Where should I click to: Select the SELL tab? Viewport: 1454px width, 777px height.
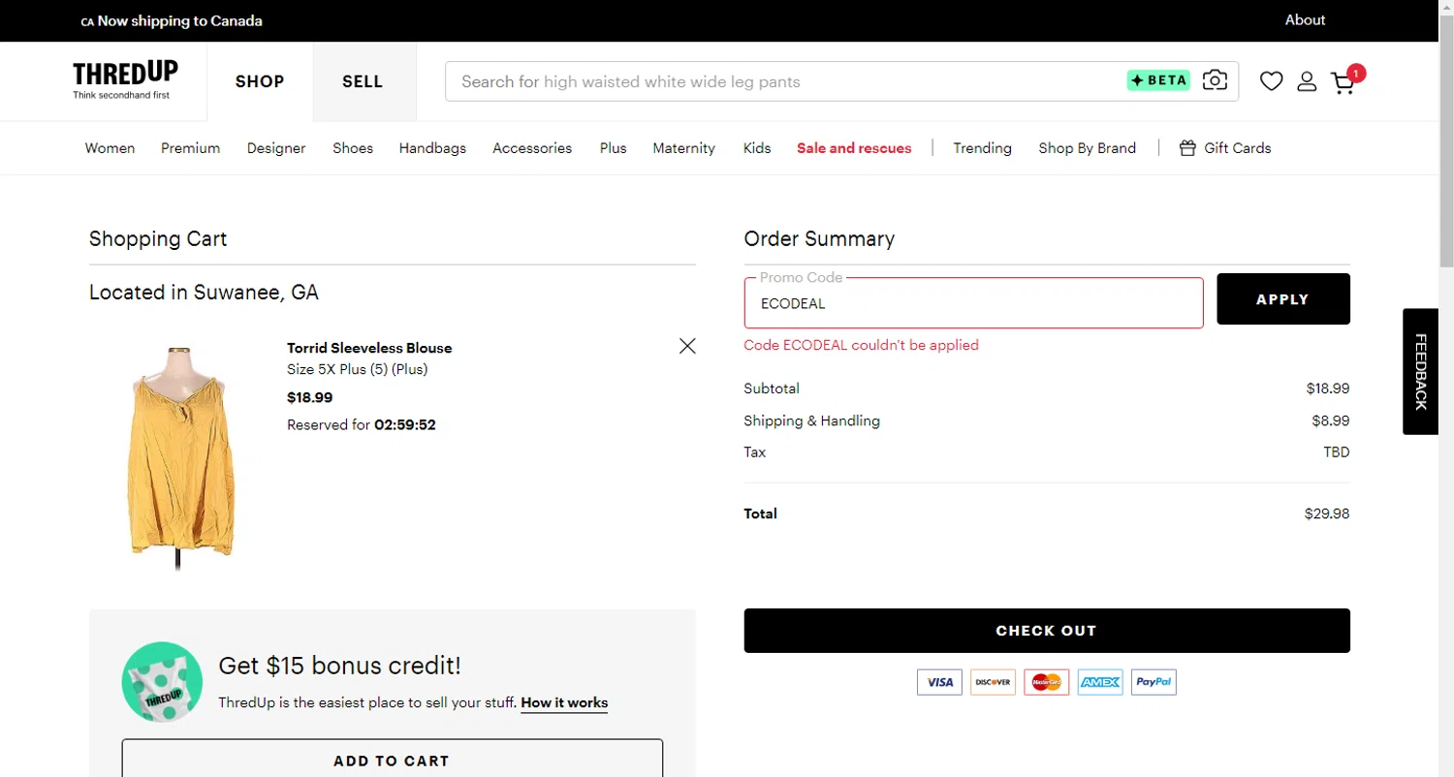tap(363, 81)
